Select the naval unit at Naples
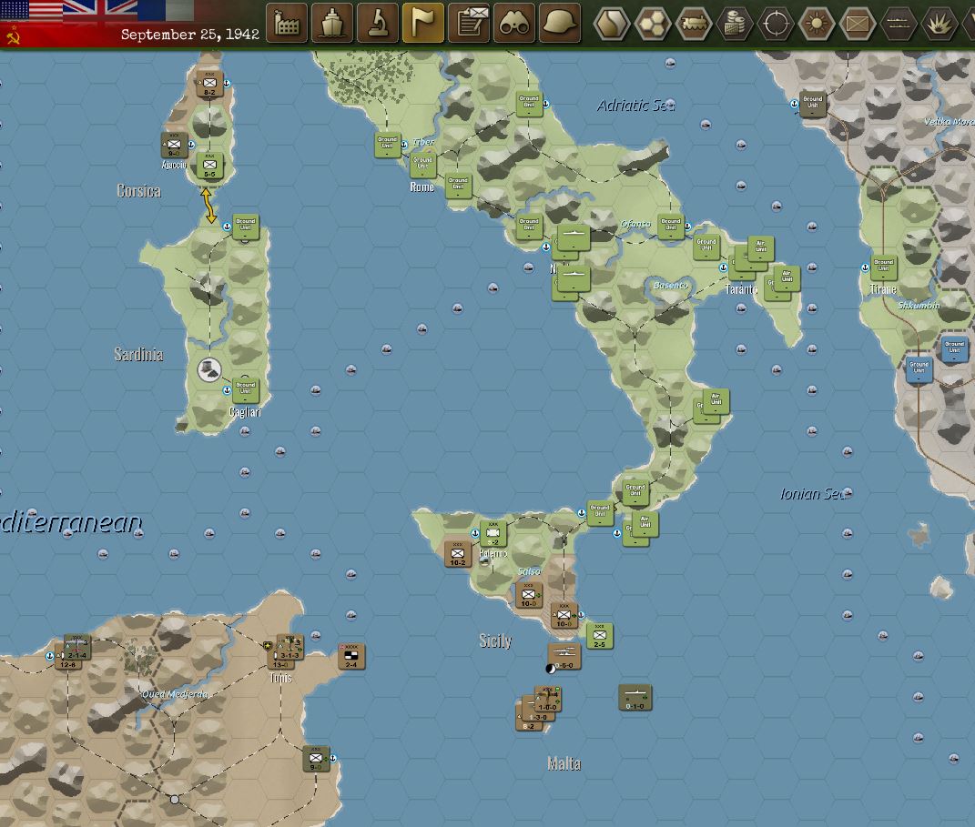Screen dimensions: 975x827 [574, 238]
